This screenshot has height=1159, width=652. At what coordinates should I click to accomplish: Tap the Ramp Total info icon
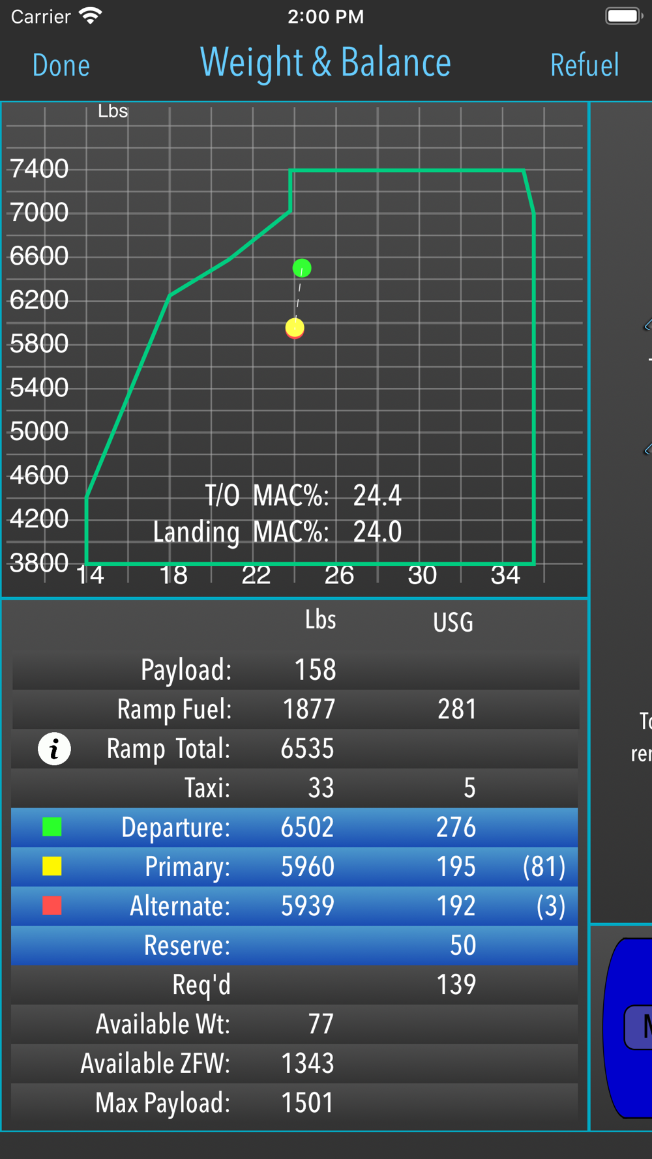(x=54, y=748)
